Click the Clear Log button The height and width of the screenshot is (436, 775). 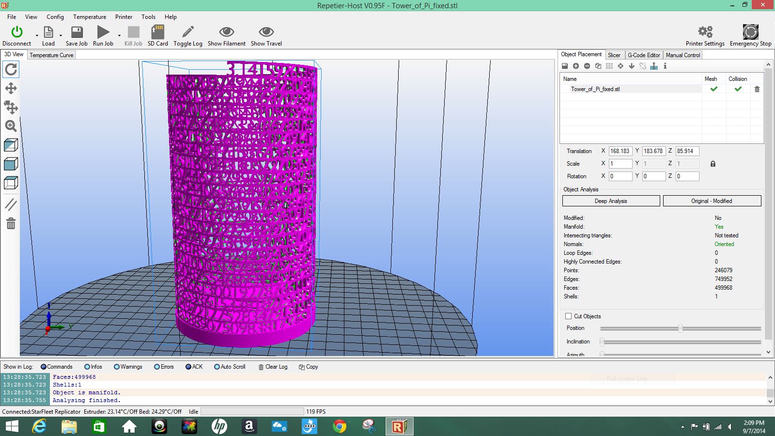(273, 367)
